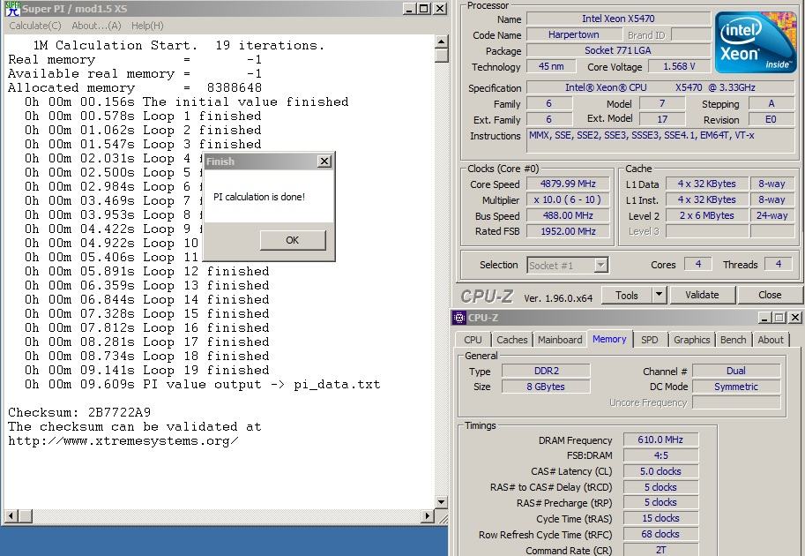This screenshot has width=805, height=556.
Task: Click the Core Speed value 4879.99 MHz
Action: click(x=568, y=184)
